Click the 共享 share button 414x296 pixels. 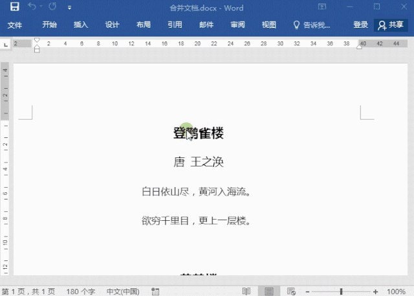pyautogui.click(x=391, y=25)
